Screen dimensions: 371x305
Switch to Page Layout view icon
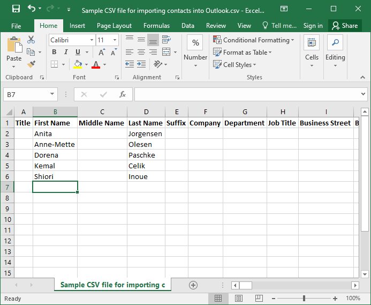coord(239,299)
